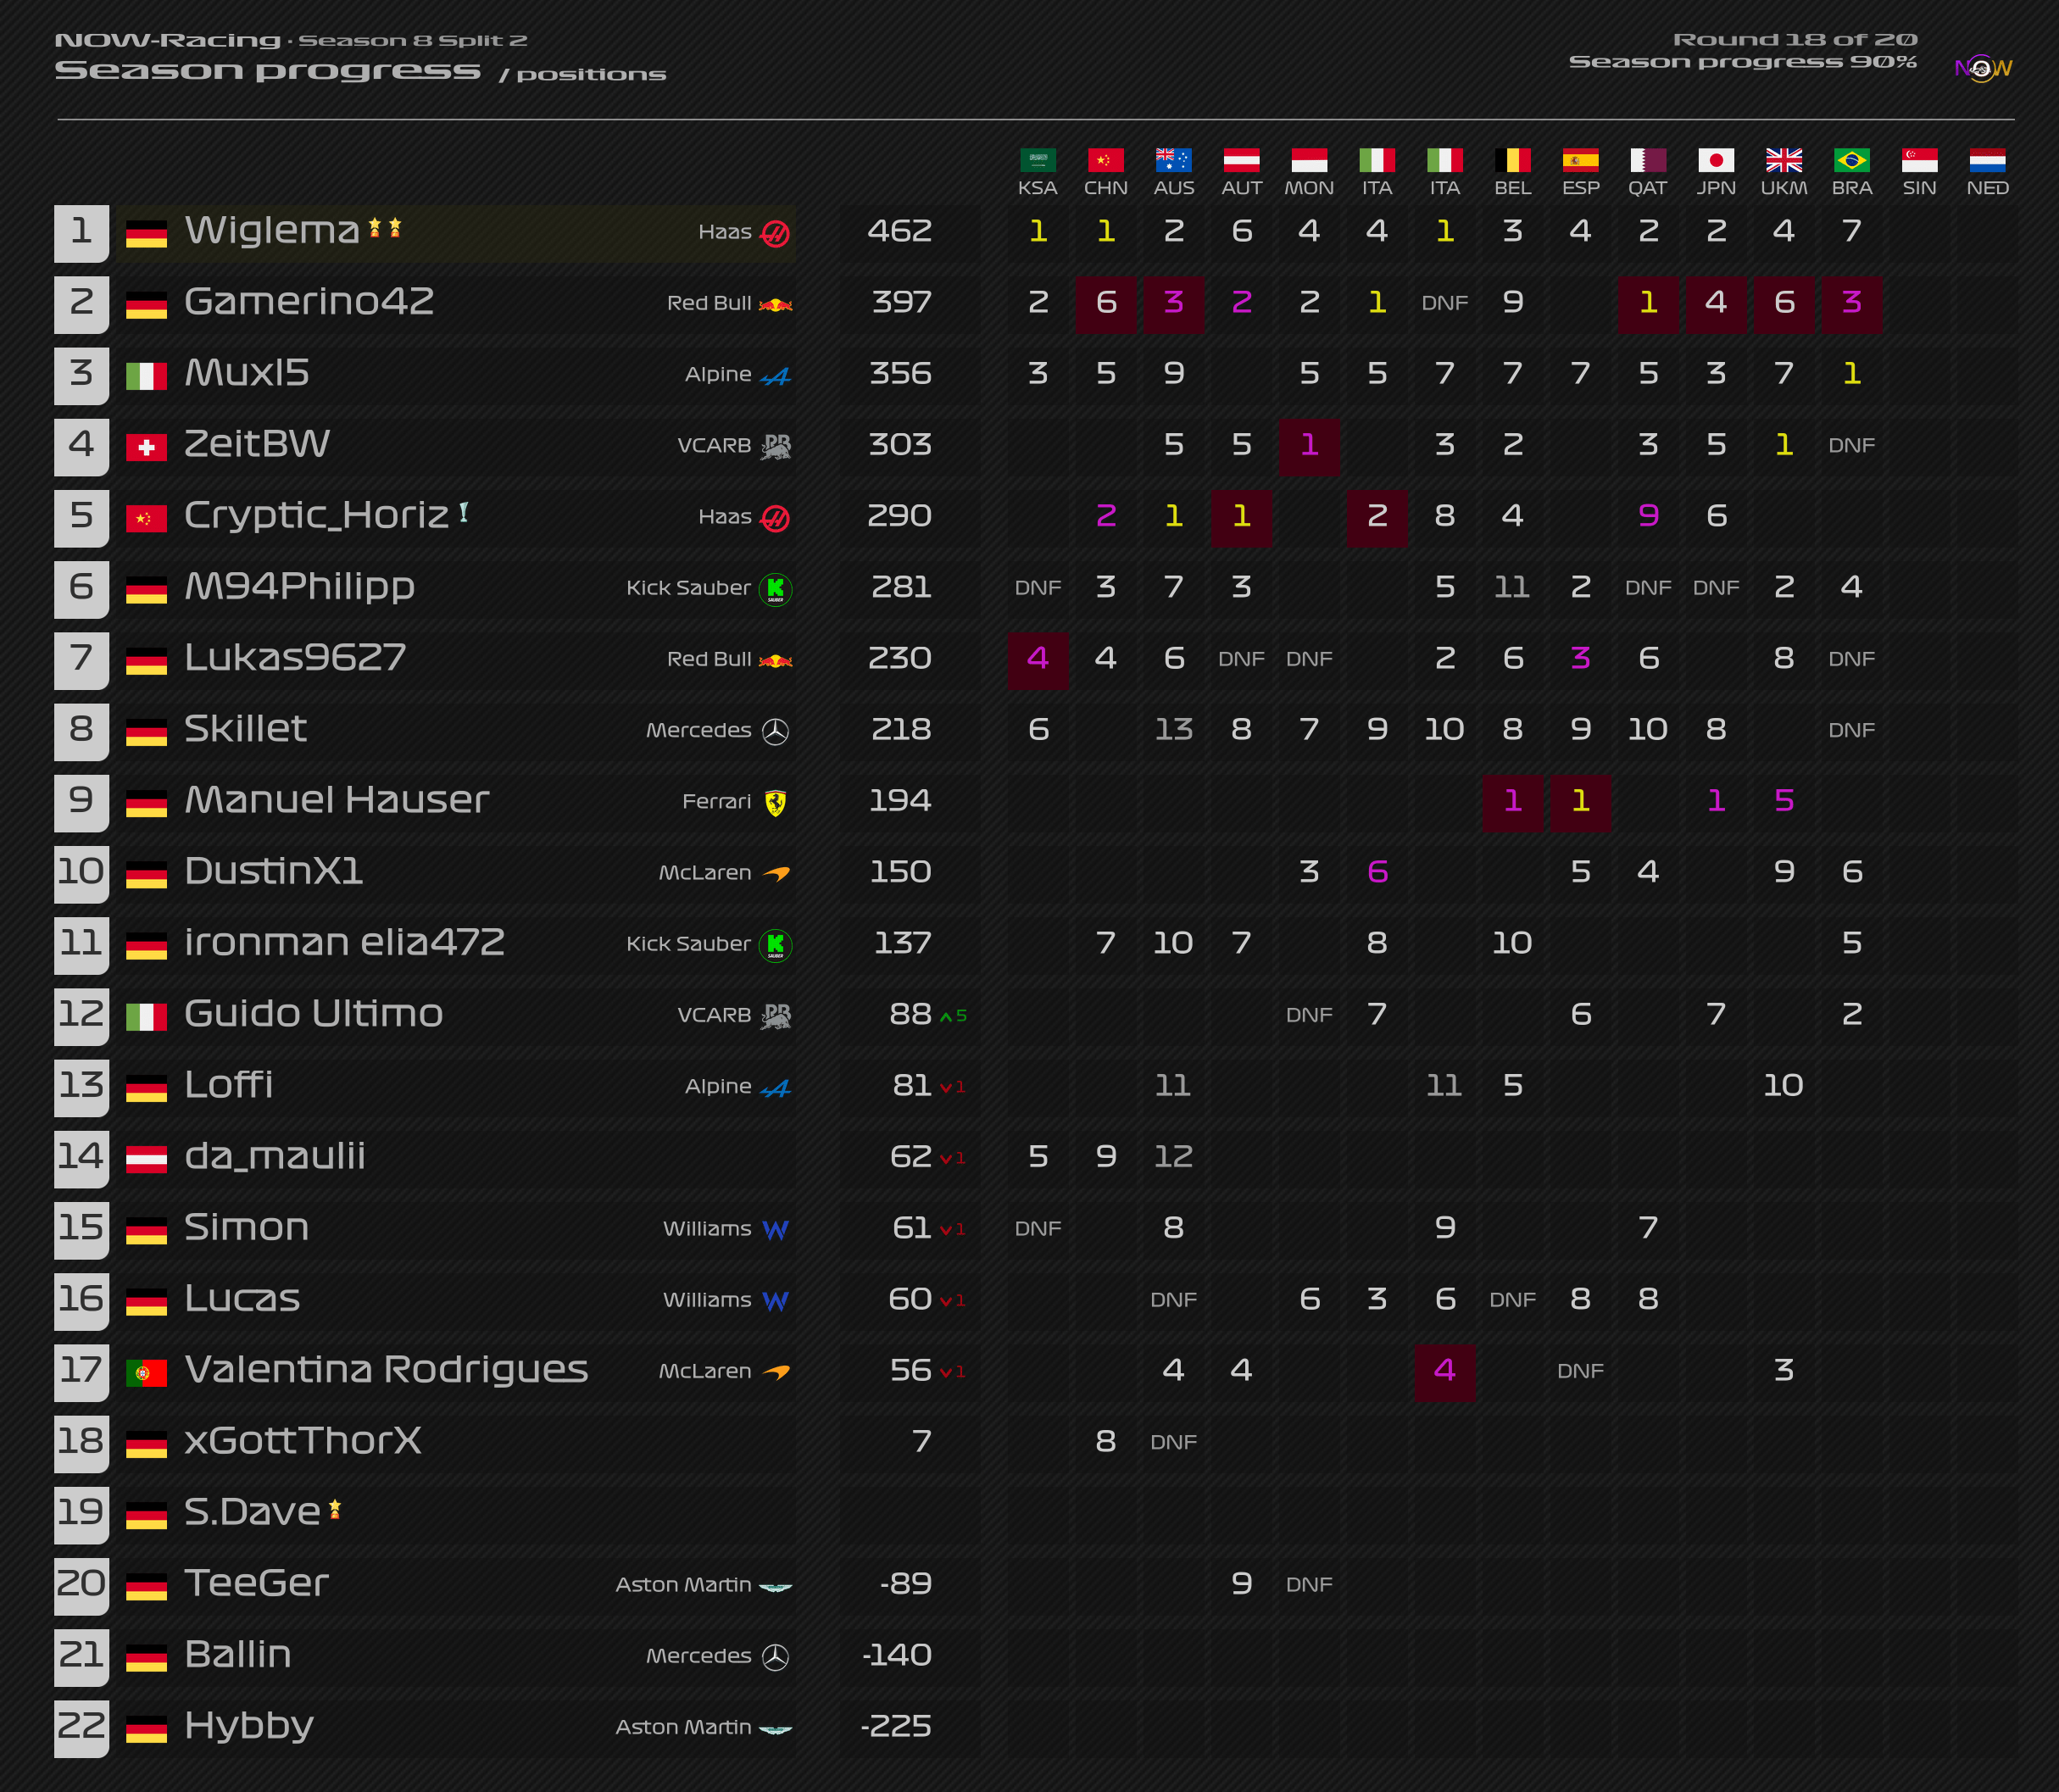Screen dimensions: 2059x1792
Task: Click the Saudi Arabia KSA flag header
Action: tap(1037, 160)
